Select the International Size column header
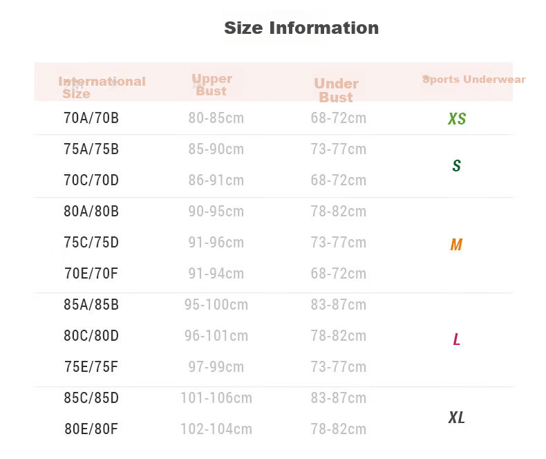 102,87
